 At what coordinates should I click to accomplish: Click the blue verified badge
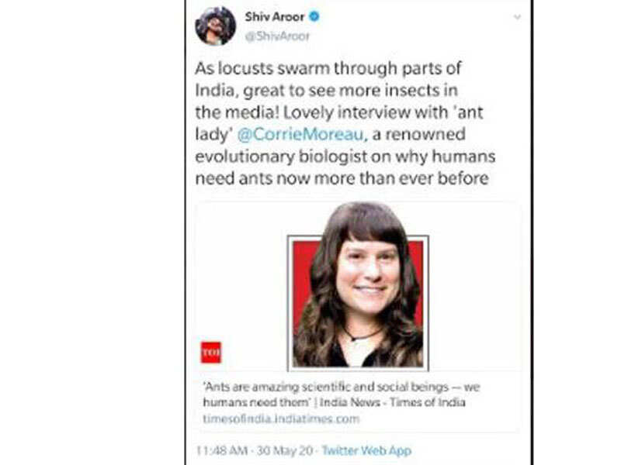click(315, 16)
